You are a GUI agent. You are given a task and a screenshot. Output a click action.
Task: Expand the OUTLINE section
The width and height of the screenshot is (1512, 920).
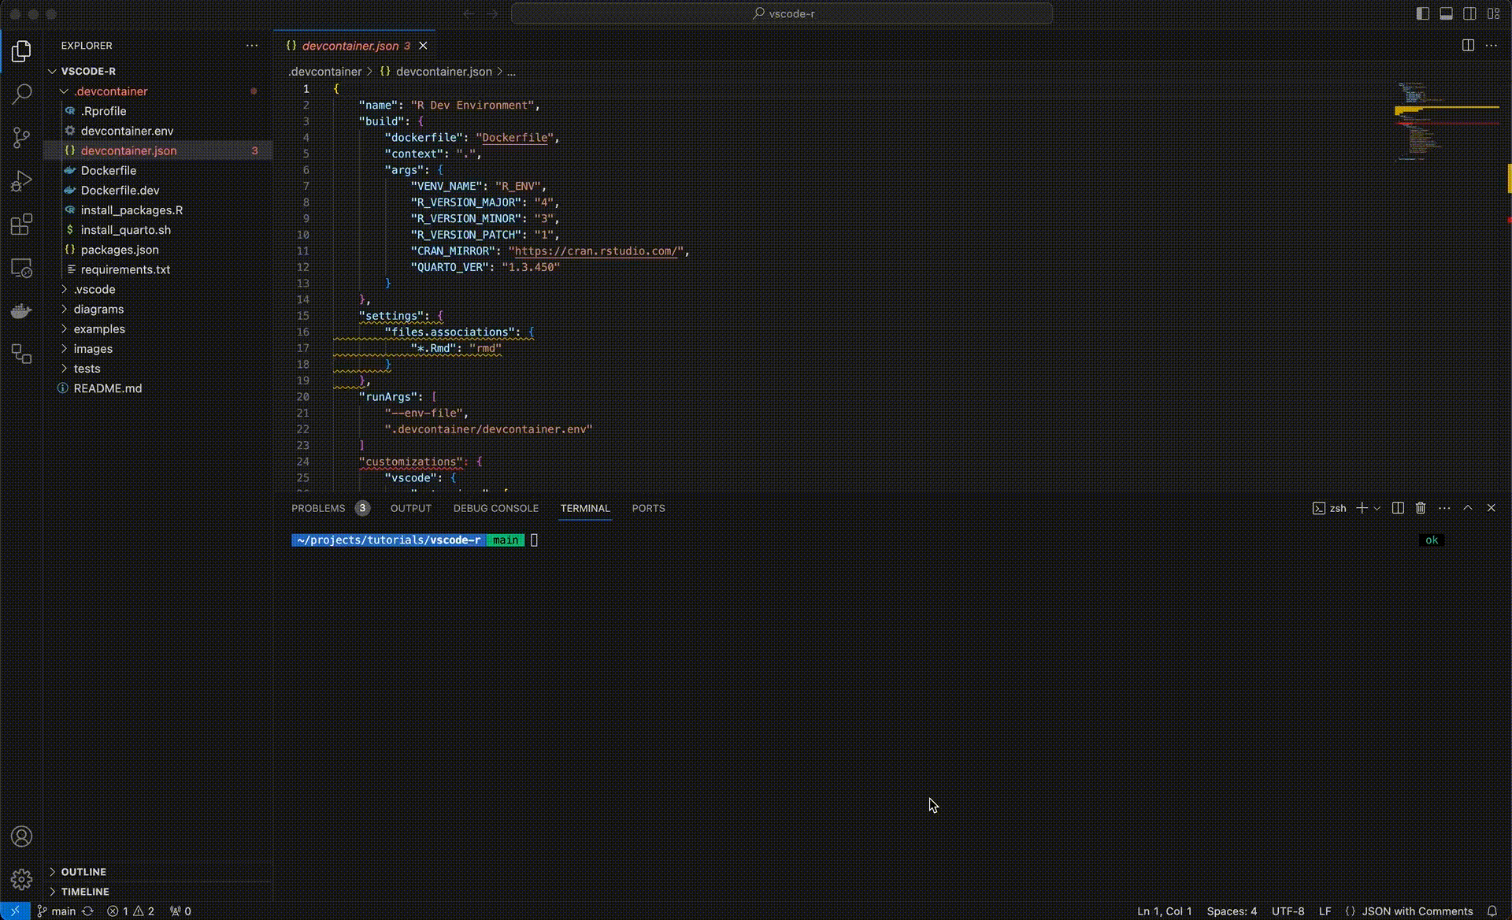(x=83, y=872)
